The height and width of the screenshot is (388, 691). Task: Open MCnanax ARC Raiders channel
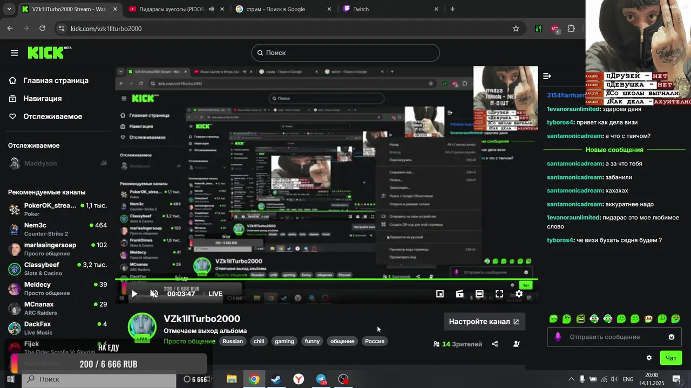[58, 308]
